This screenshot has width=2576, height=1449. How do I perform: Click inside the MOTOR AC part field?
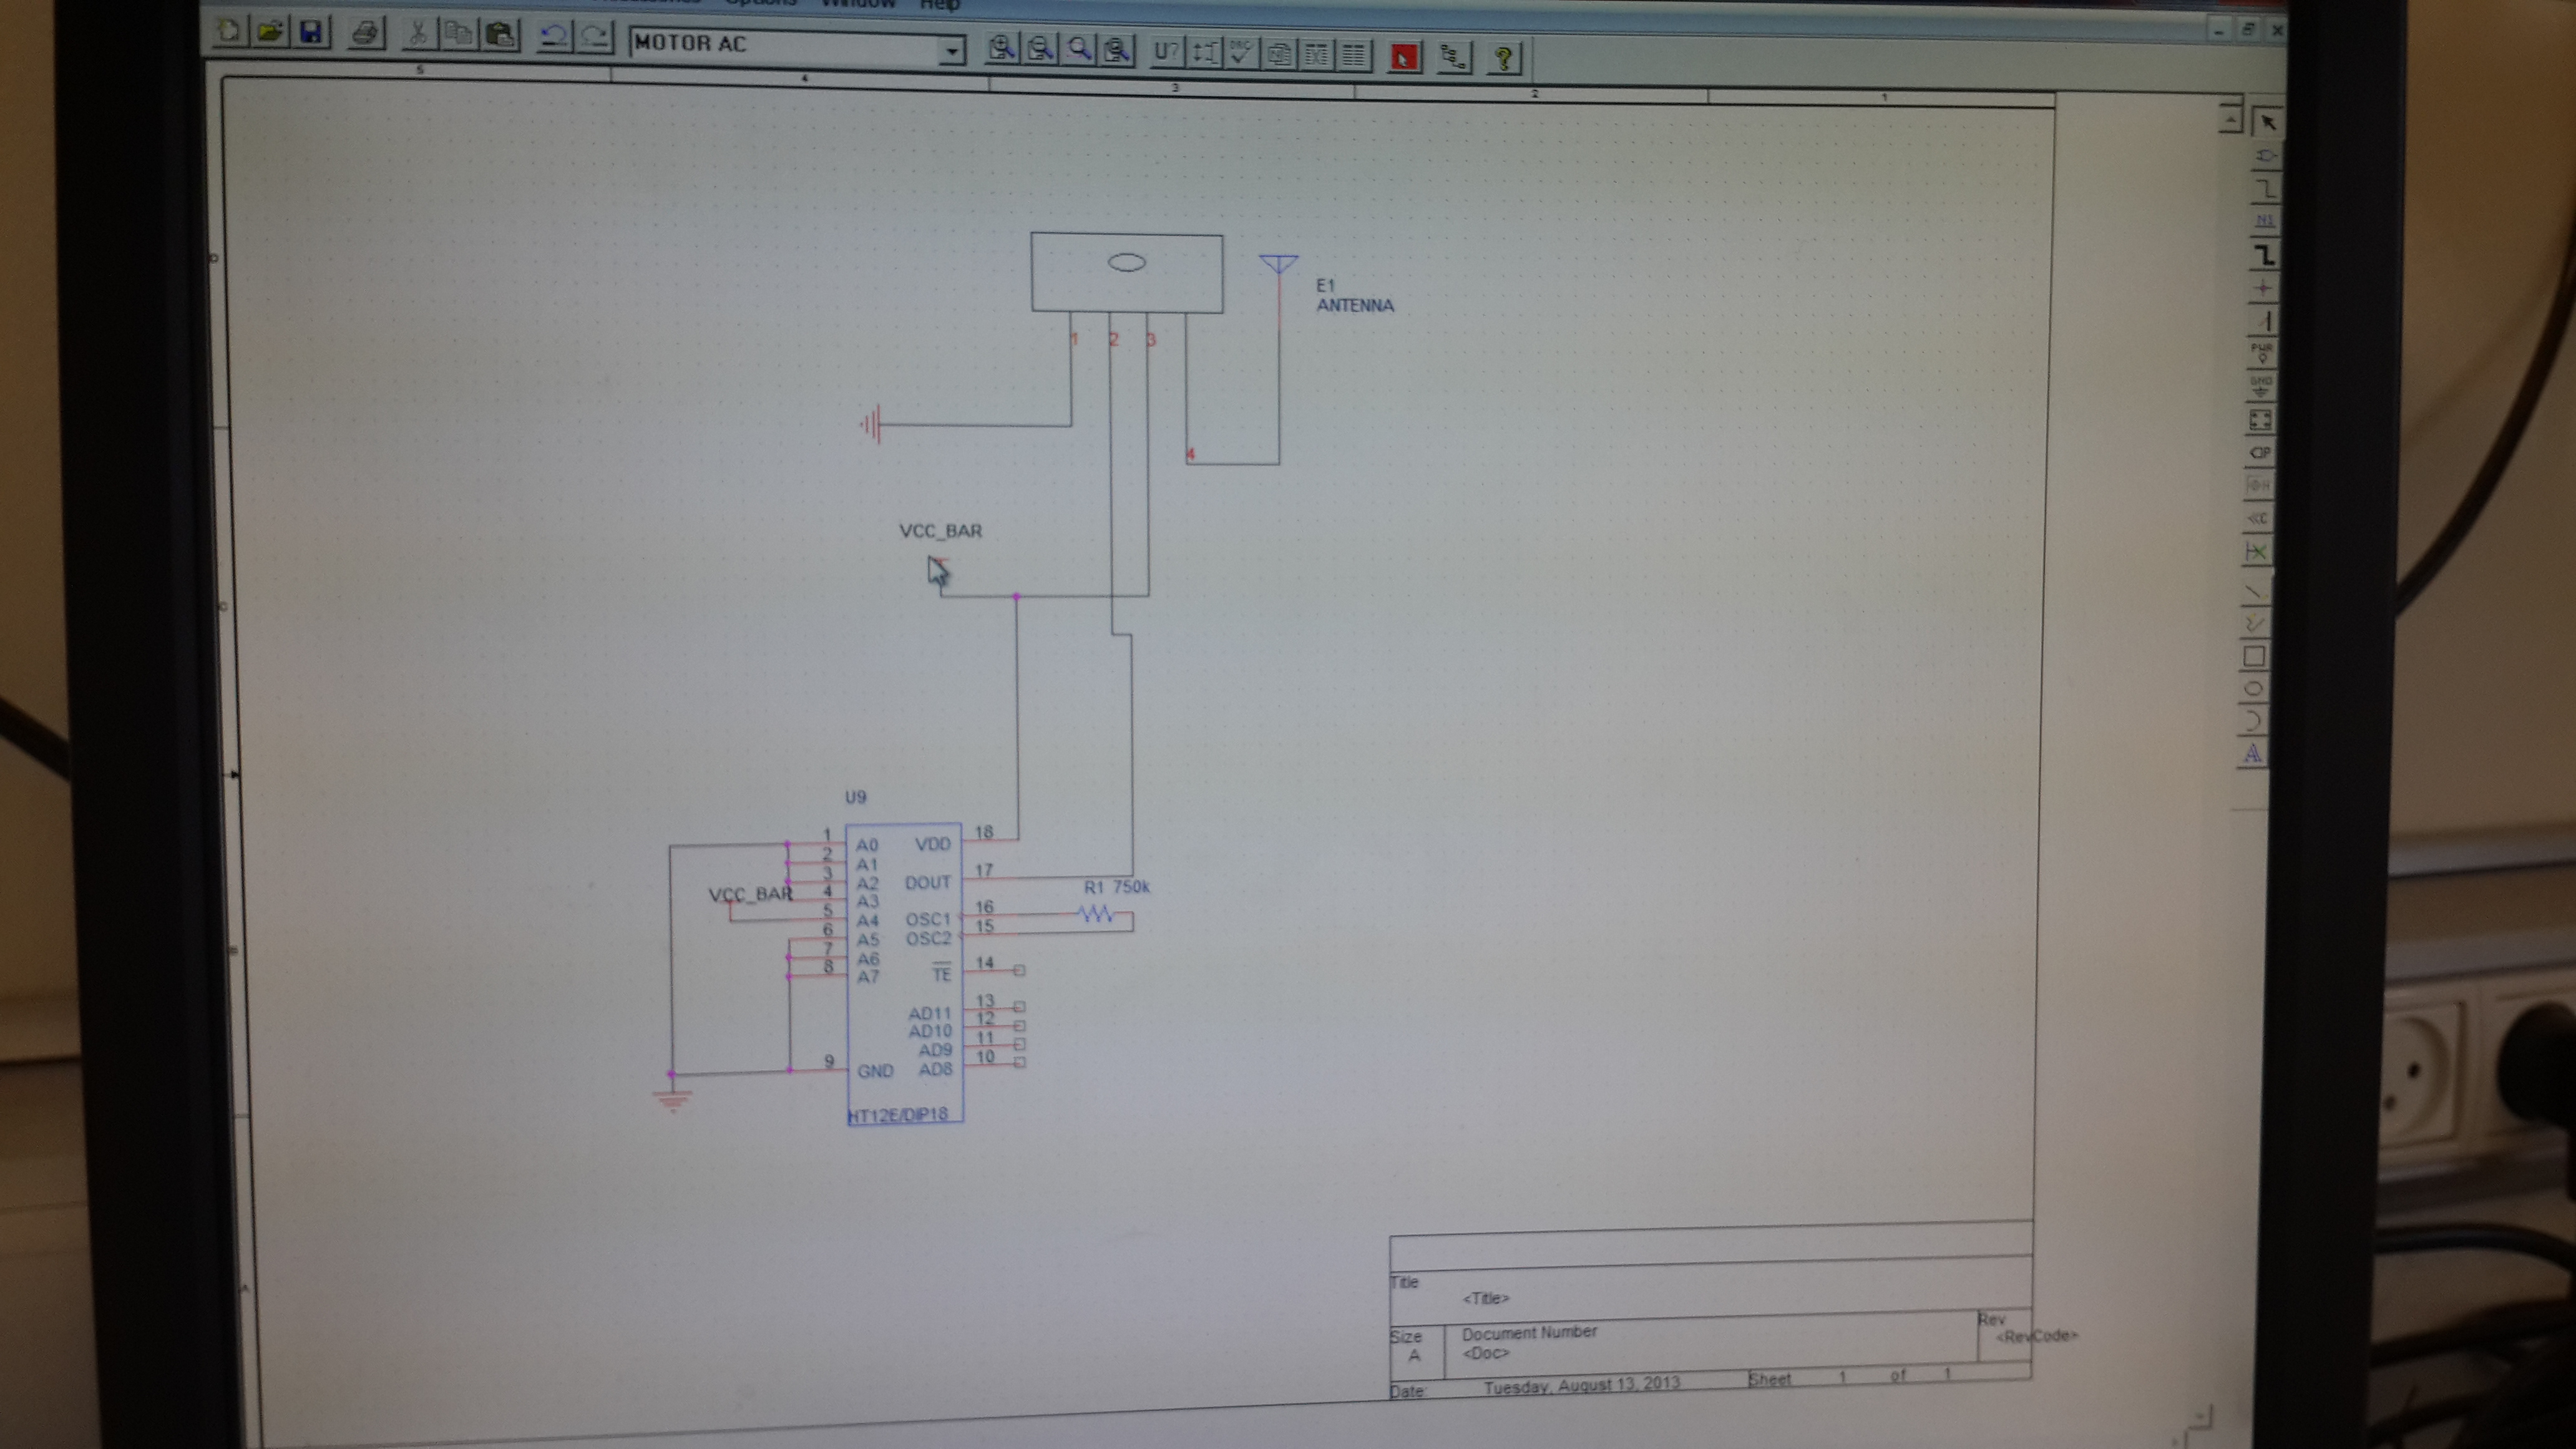[785, 45]
